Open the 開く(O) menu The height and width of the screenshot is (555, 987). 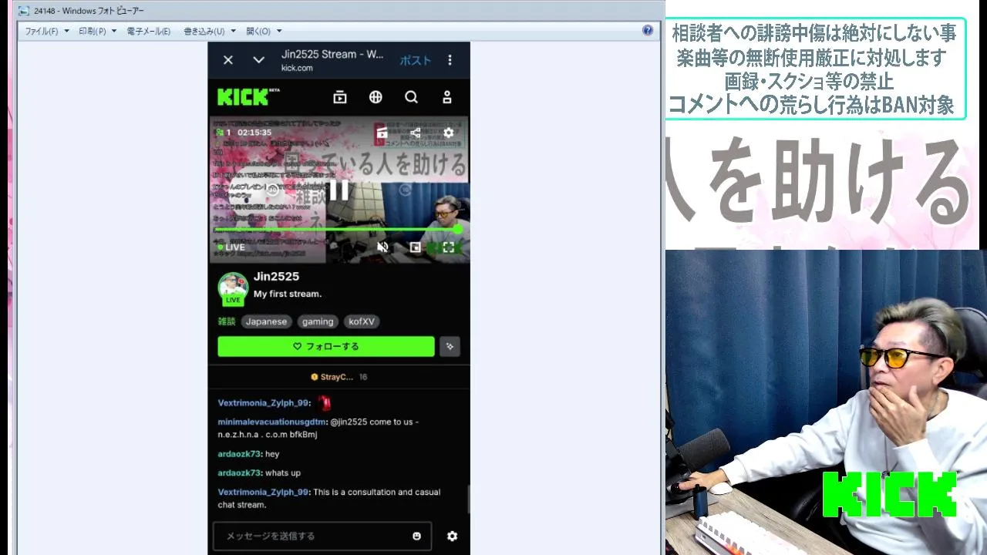click(264, 32)
